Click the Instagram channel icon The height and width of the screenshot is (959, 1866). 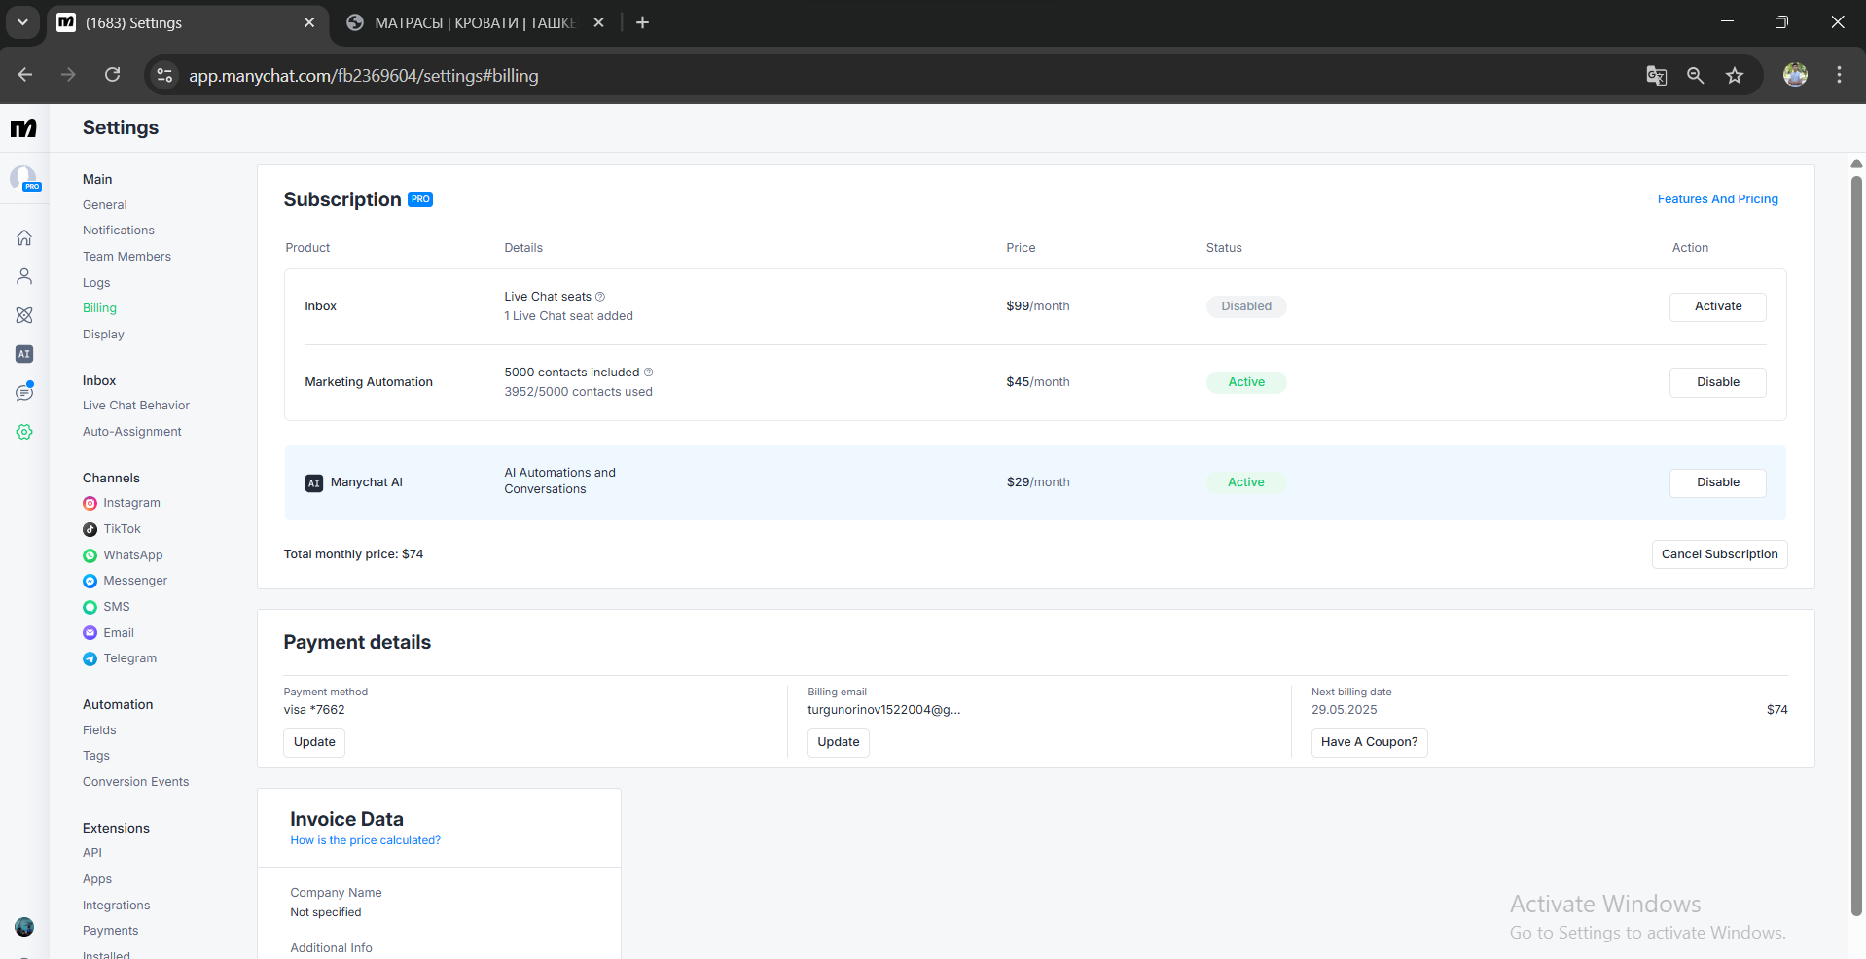click(90, 503)
